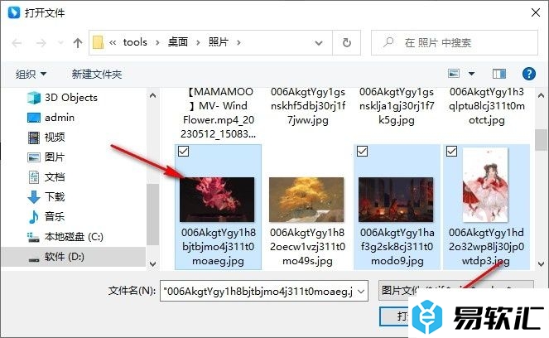Select 桌面 in the address path
Image resolution: width=549 pixels, height=338 pixels.
[x=177, y=42]
